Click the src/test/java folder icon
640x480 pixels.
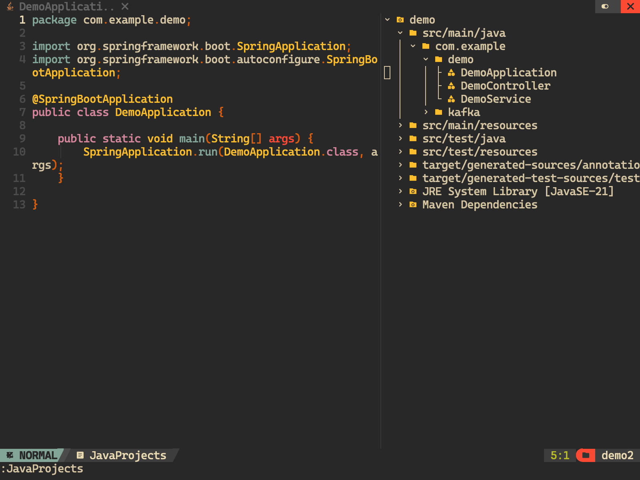(413, 138)
